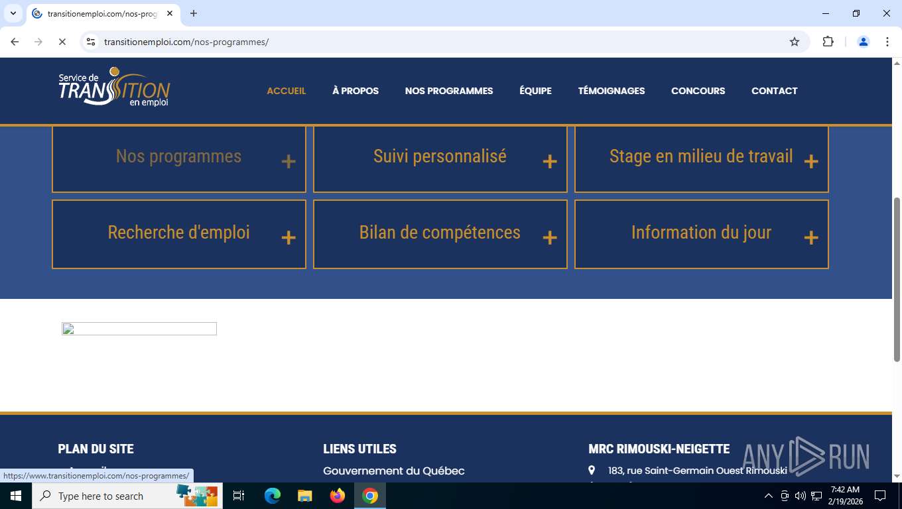The image size is (902, 509).
Task: Open the Chrome profile avatar
Action: (x=864, y=42)
